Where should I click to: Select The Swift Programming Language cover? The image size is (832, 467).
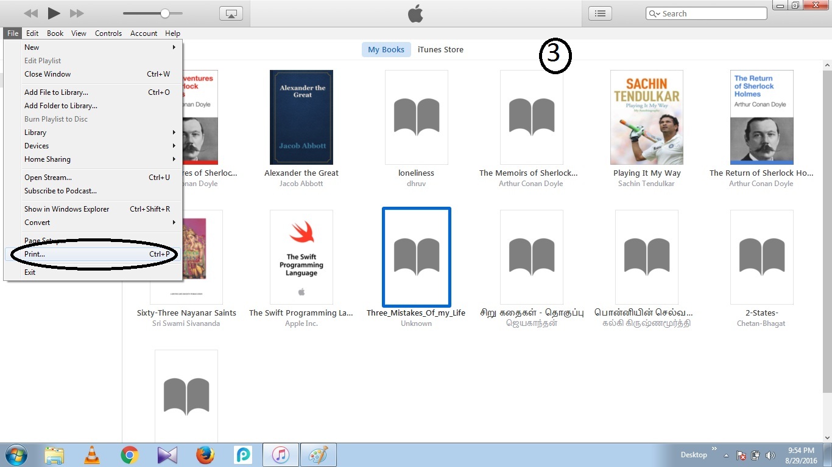point(301,257)
